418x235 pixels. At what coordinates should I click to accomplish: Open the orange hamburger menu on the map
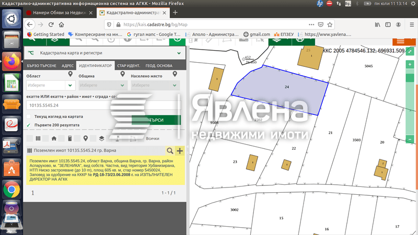click(400, 41)
